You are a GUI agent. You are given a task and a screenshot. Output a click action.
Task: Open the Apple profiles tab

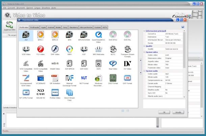[43, 27]
